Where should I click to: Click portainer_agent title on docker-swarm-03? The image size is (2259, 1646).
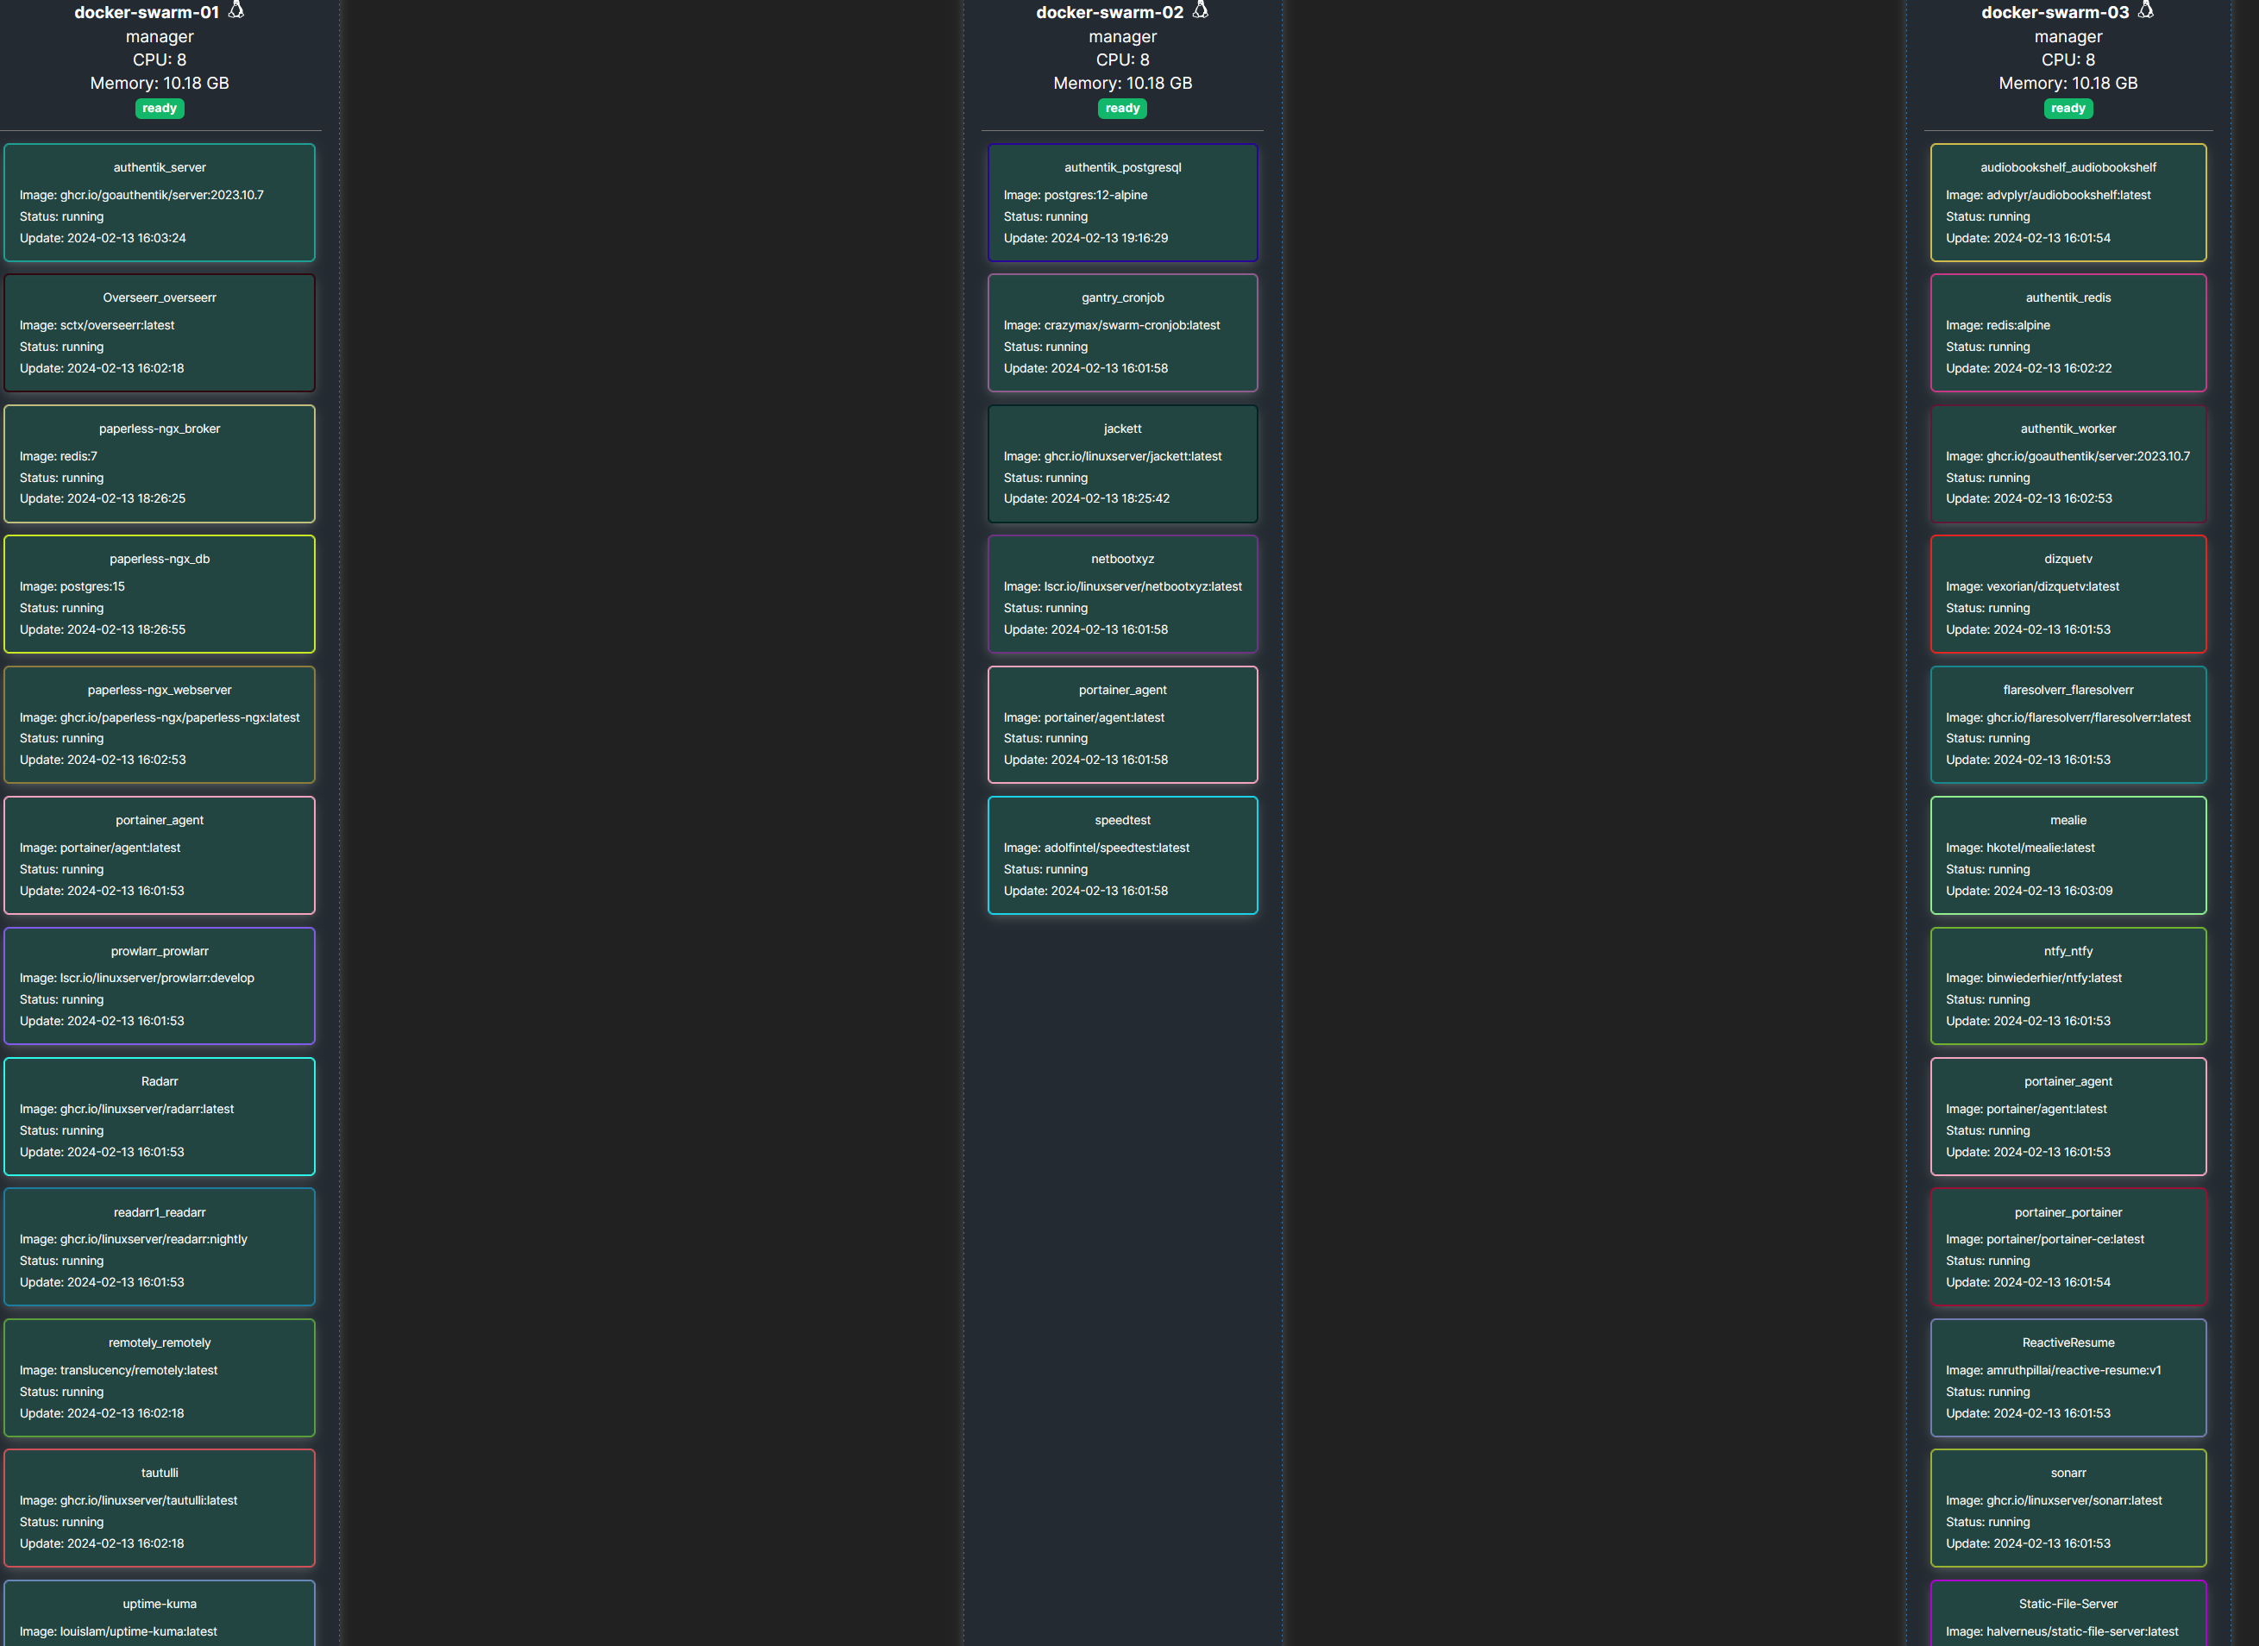click(x=2068, y=1081)
